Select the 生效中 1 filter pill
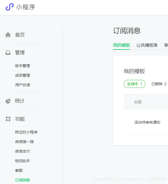This screenshot has height=184, width=168. pyautogui.click(x=135, y=84)
